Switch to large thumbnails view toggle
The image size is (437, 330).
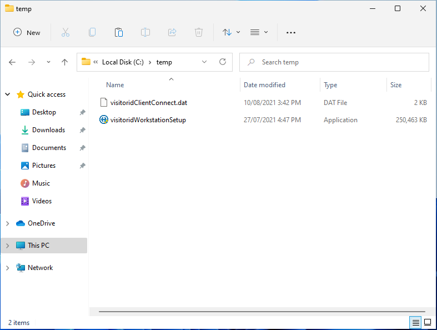click(428, 322)
